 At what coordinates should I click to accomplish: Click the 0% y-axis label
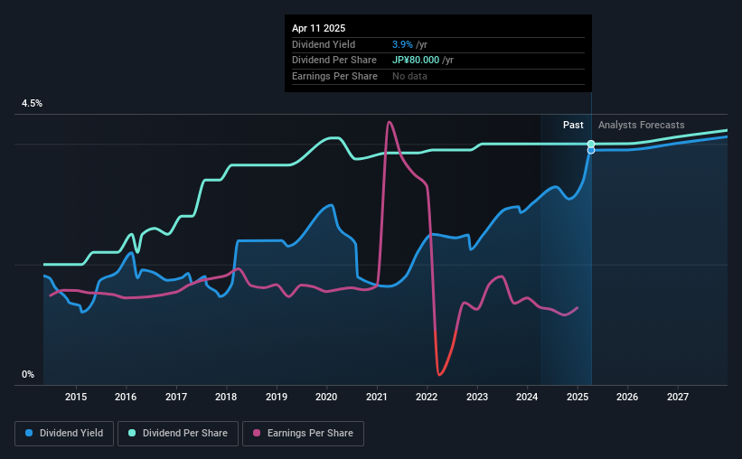(28, 374)
